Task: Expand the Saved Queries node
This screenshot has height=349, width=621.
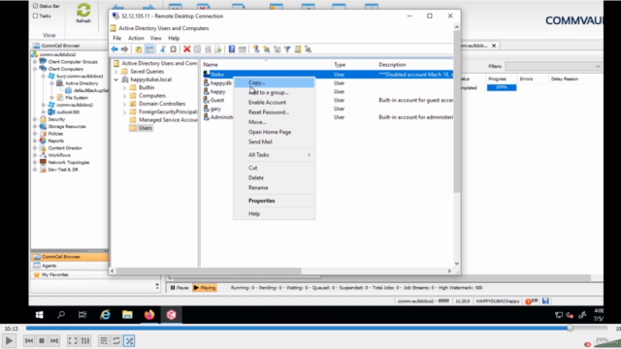Action: [116, 72]
